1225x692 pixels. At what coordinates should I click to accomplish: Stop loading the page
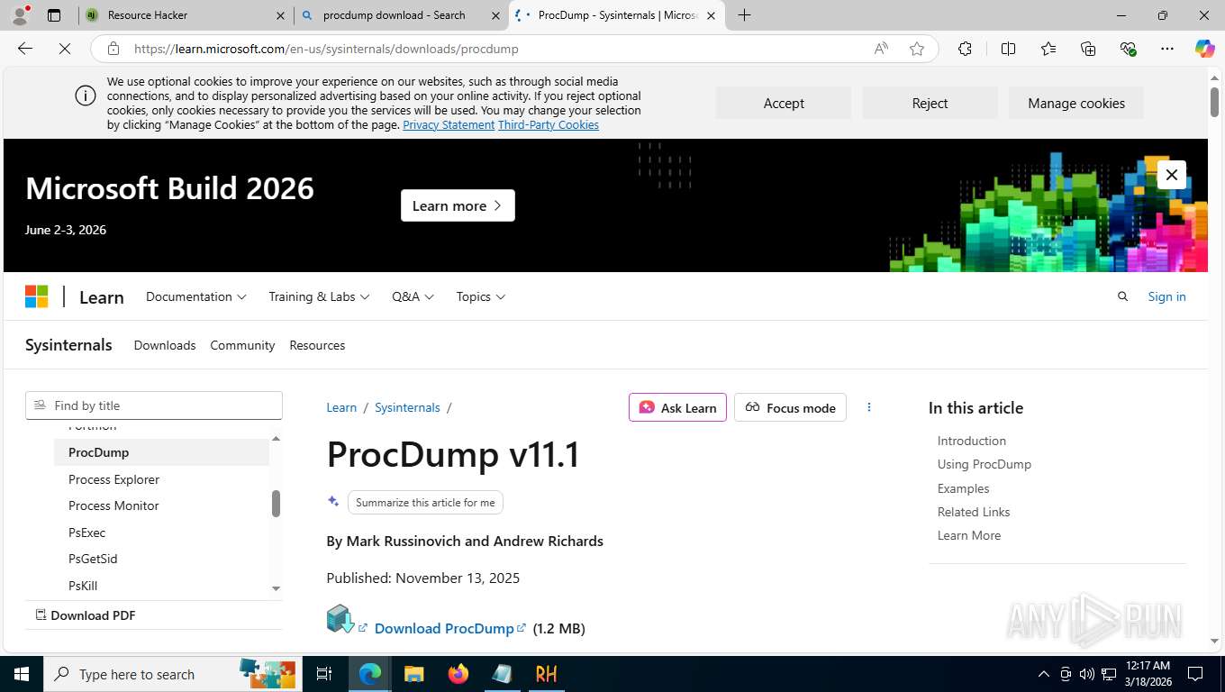(65, 49)
